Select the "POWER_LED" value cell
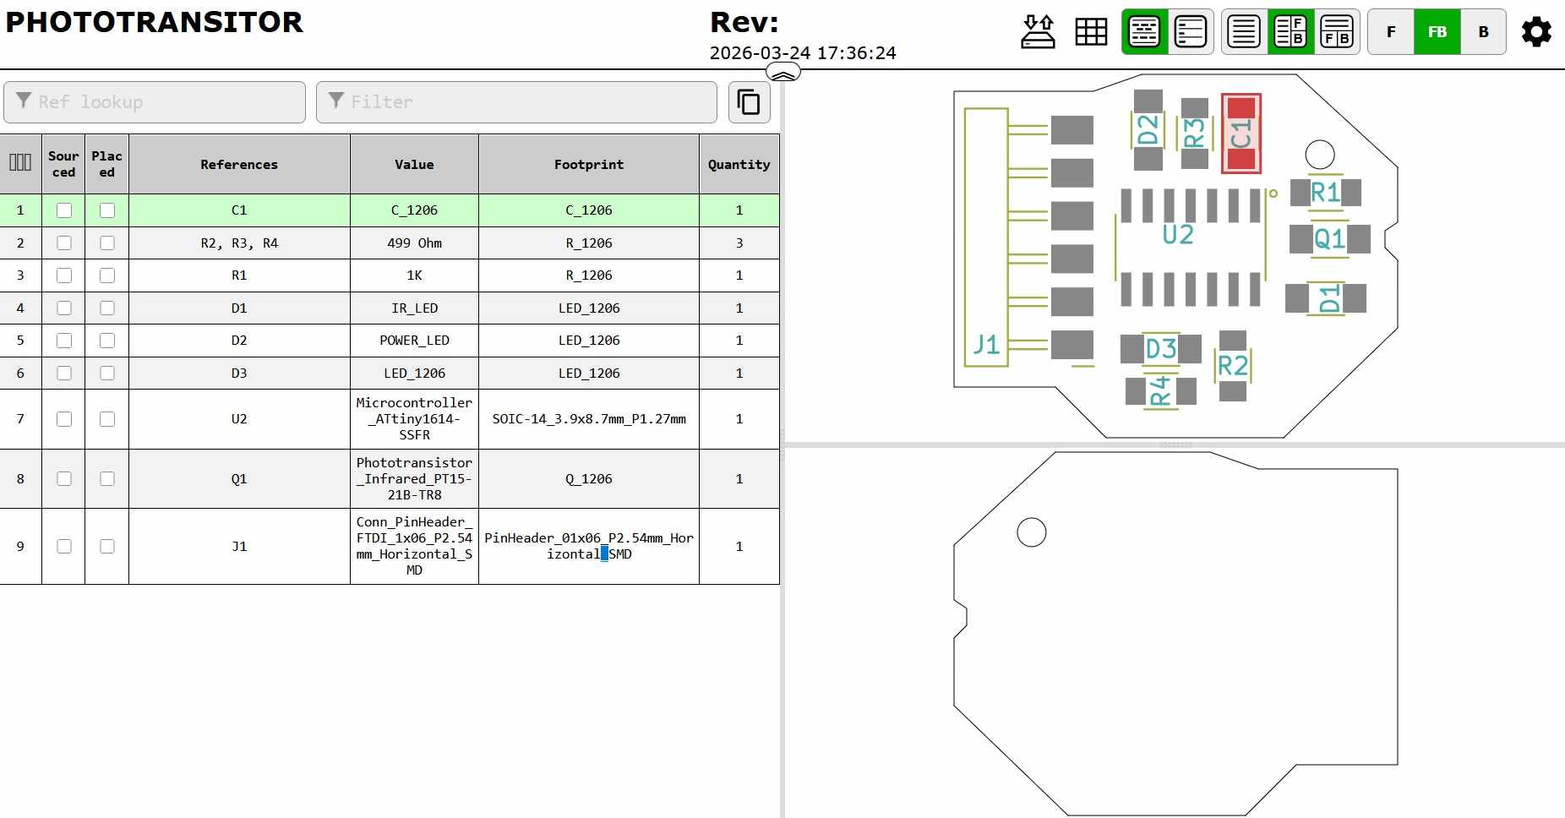This screenshot has height=818, width=1565. coord(414,341)
